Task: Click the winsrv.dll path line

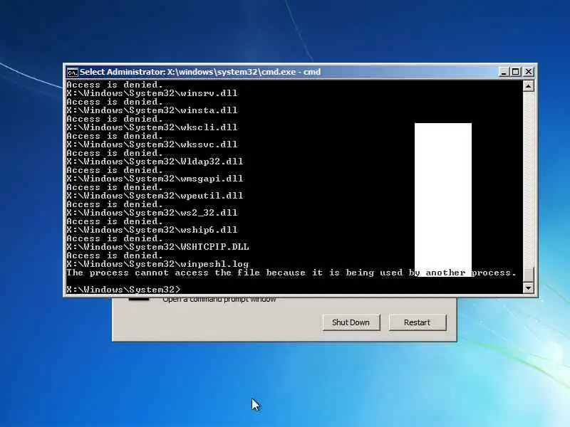Action: [x=152, y=93]
